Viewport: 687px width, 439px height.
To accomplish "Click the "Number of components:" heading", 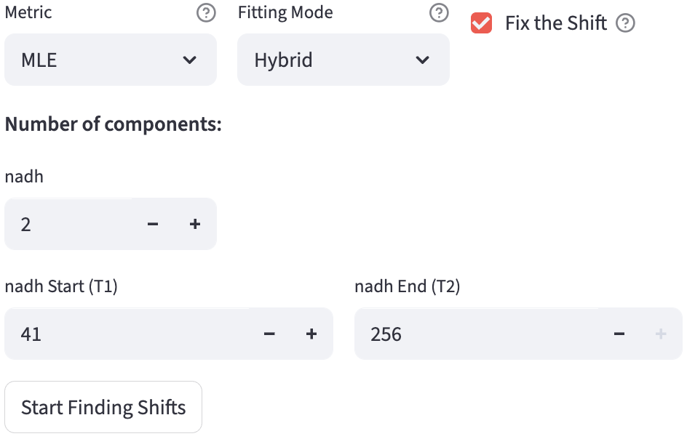I will (x=113, y=124).
